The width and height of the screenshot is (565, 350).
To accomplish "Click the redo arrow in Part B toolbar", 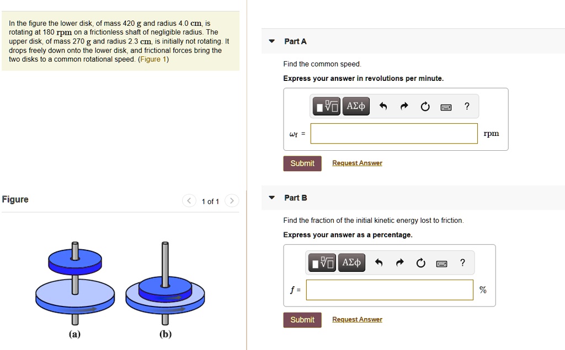I will [x=399, y=262].
